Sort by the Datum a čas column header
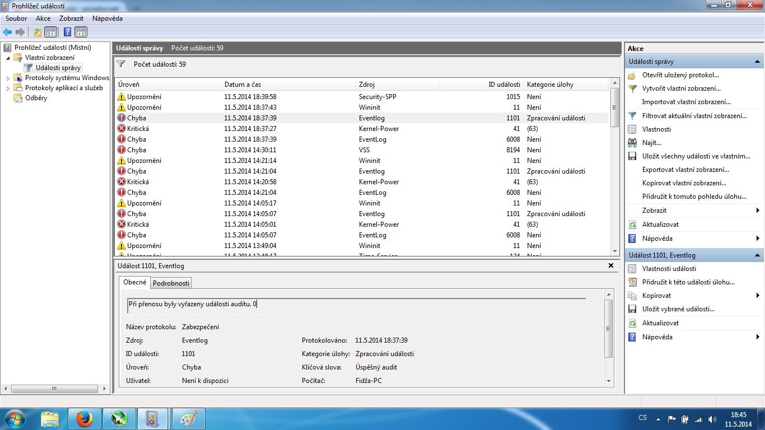The image size is (765, 430). (289, 85)
